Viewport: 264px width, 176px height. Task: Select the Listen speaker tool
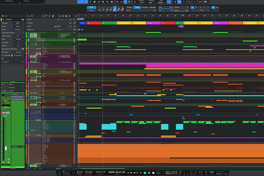click(112, 2)
